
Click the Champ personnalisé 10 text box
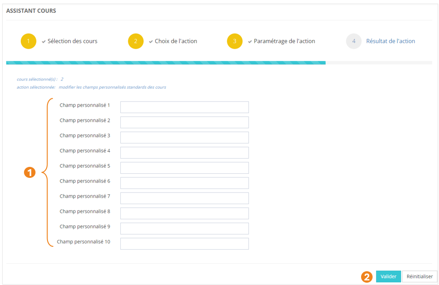point(184,244)
